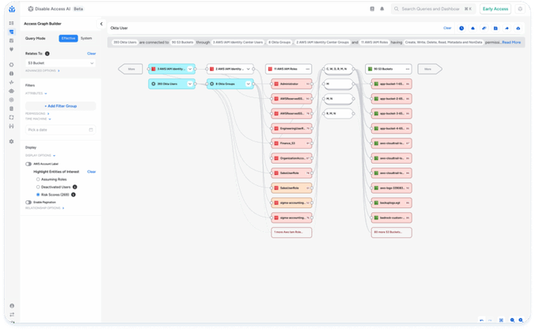Open the user profile icon at sidebar bottom
Screen dimensions: 535x330
12,305
